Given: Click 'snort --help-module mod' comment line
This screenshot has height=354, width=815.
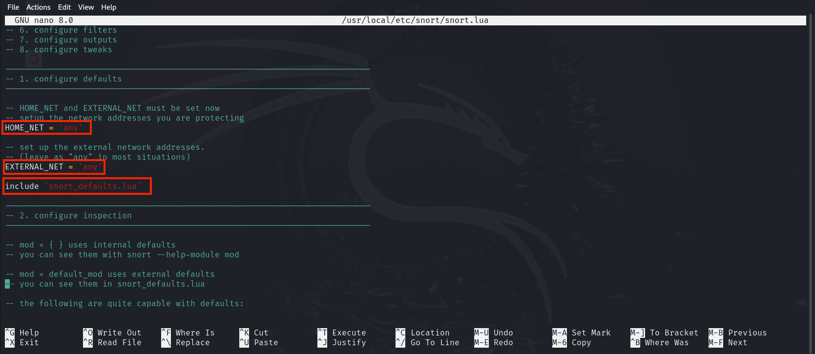Looking at the screenshot, I should pos(122,254).
